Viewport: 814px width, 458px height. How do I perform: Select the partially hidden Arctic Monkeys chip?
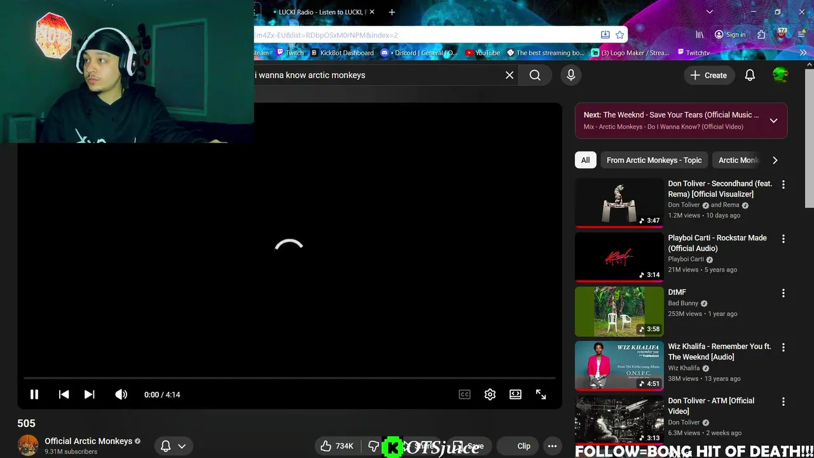[x=738, y=160]
